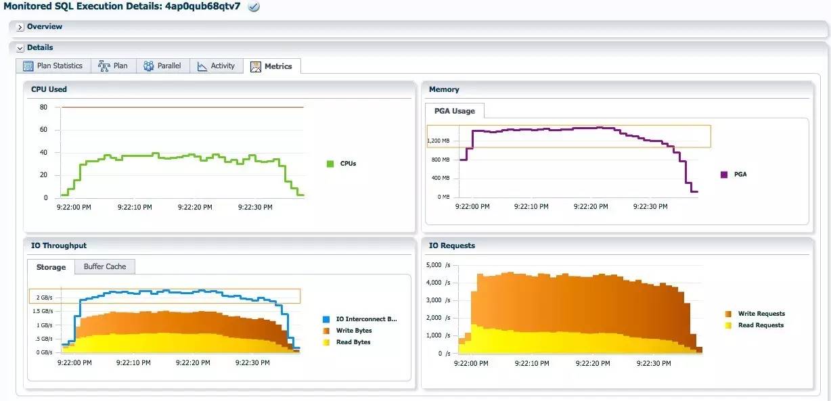Click the Read Requests legend swatch
831x401 pixels.
(x=728, y=325)
